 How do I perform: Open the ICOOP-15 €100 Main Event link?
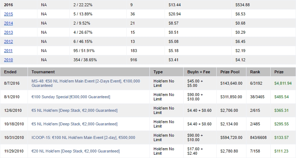pos(83,137)
